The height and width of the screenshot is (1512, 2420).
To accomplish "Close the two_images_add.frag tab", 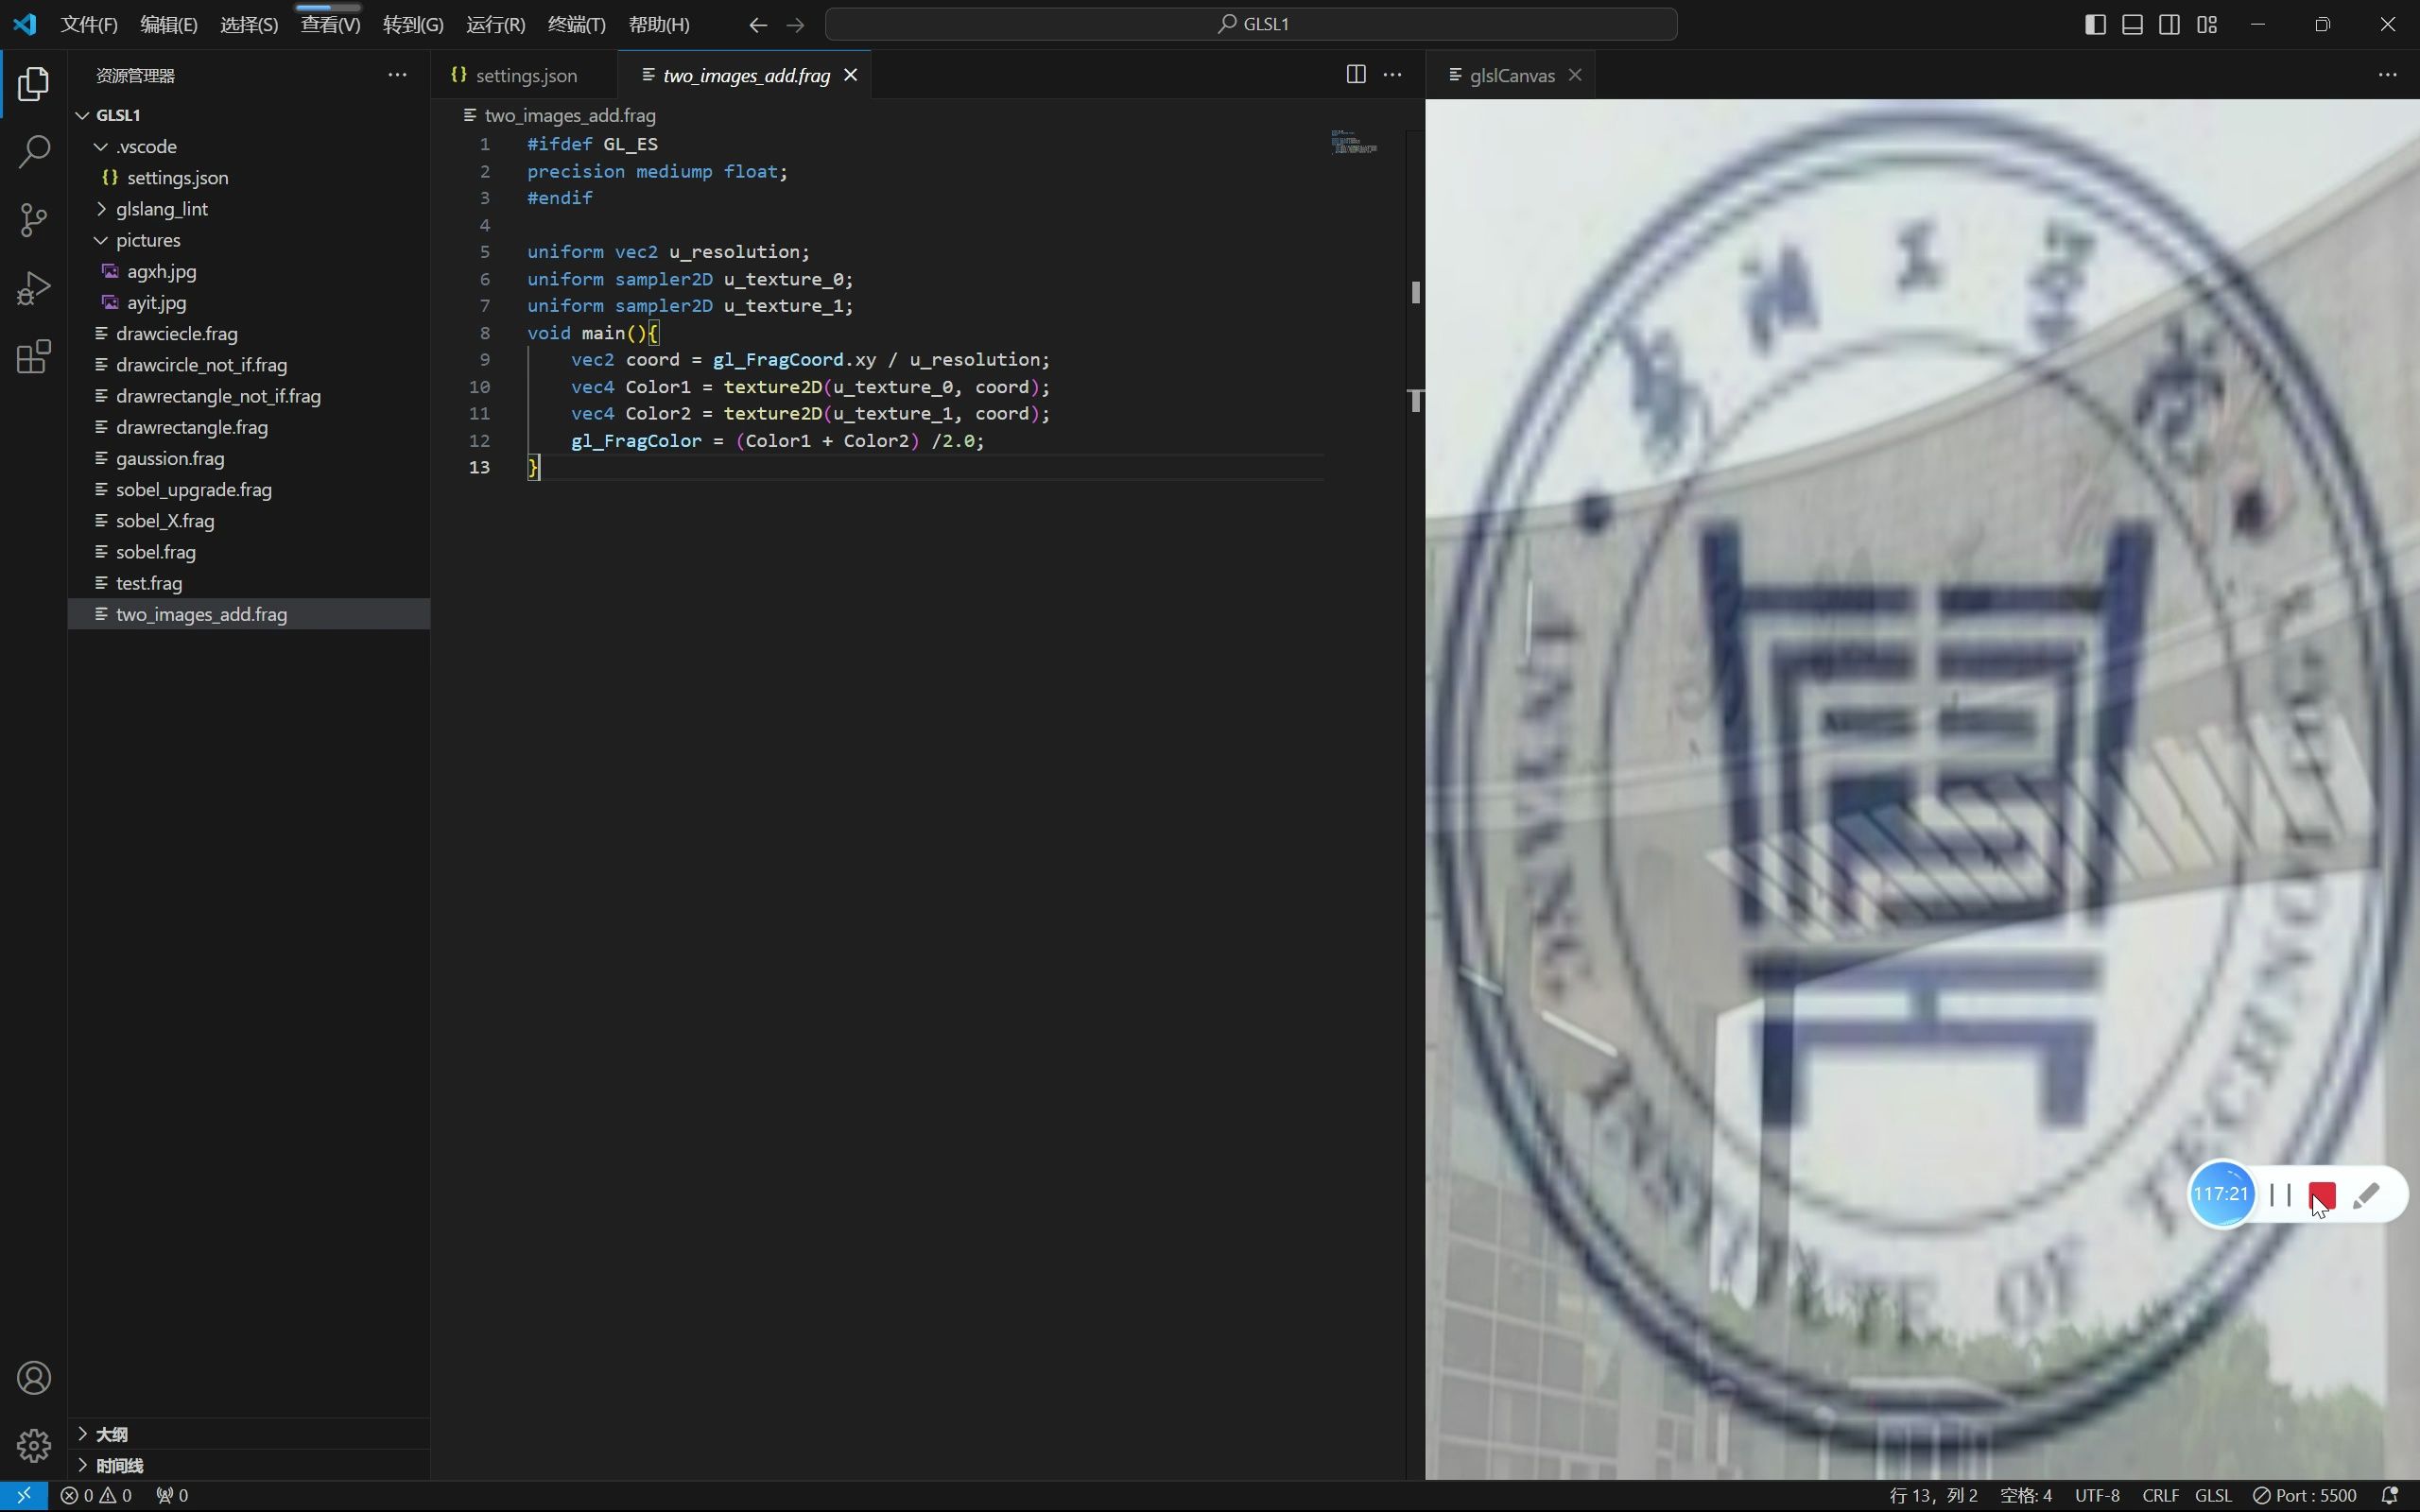I will [851, 75].
